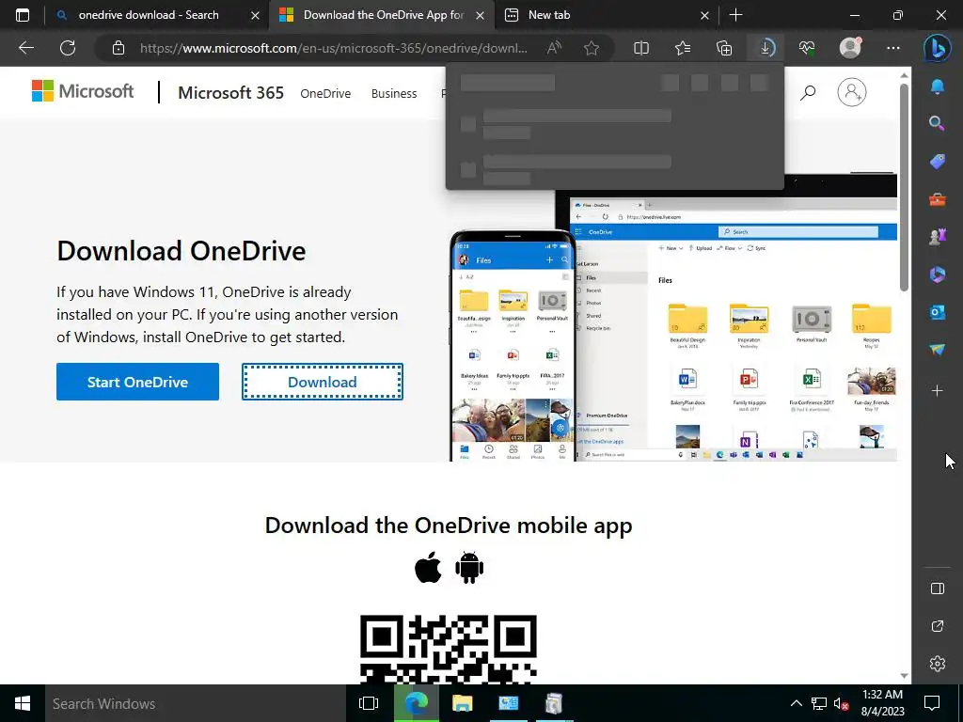Switch to the onedrive download Search tab

[x=149, y=15]
